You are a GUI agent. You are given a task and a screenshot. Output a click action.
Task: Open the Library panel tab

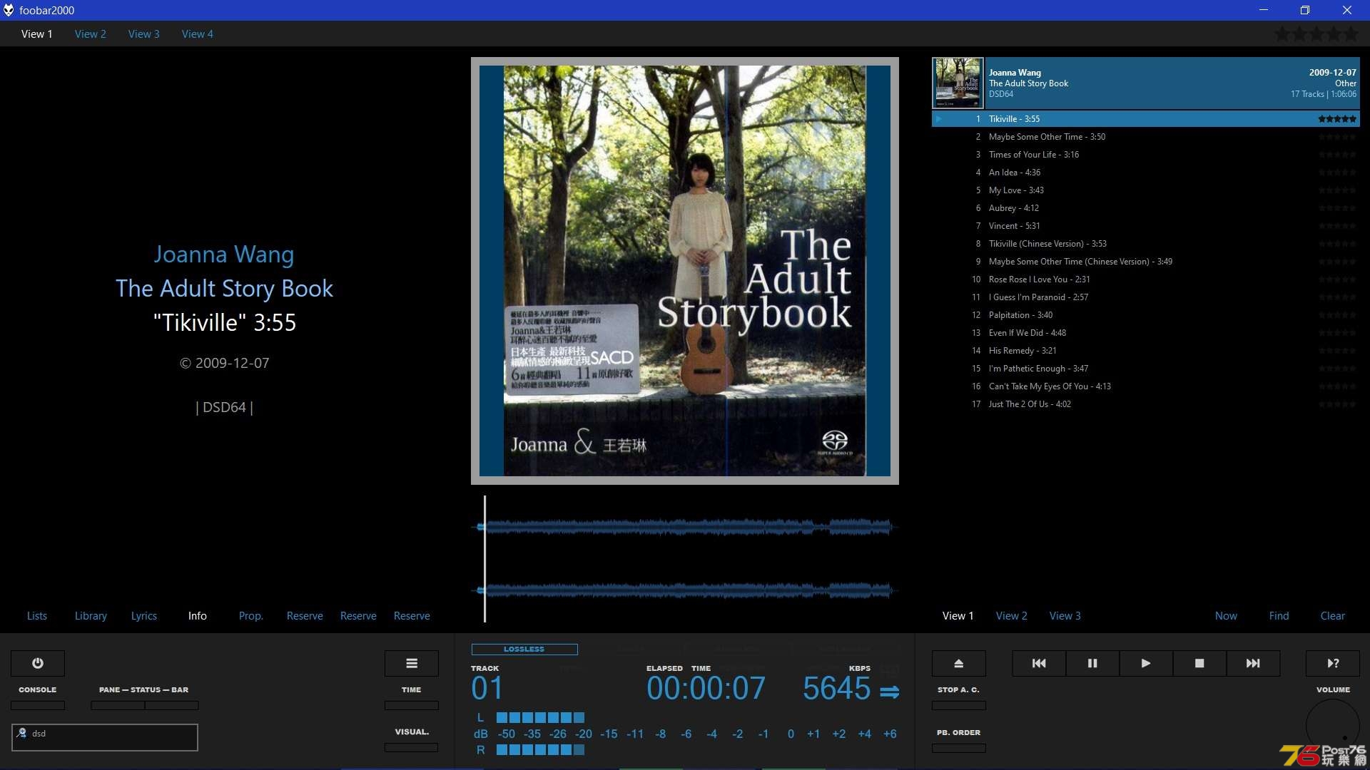click(91, 615)
